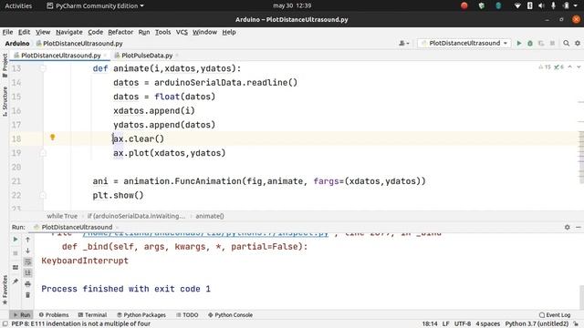The width and height of the screenshot is (584, 328).
Task: Open the Structure tool window sidebar
Action: (x=5, y=101)
